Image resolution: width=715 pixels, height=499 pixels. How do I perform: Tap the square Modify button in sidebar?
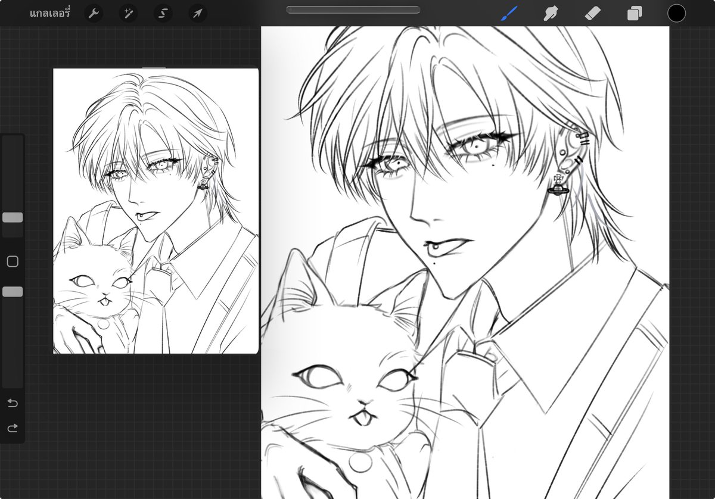(13, 261)
